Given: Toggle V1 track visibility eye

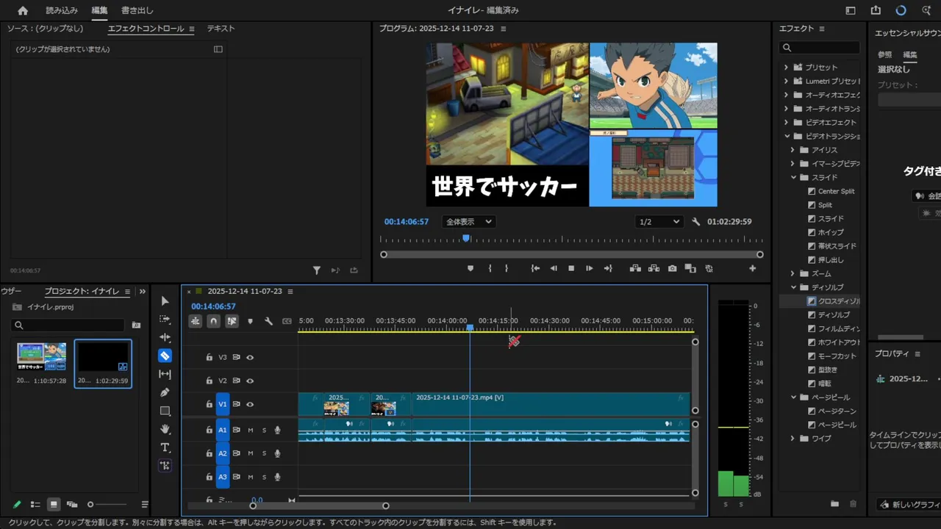Looking at the screenshot, I should click(250, 404).
